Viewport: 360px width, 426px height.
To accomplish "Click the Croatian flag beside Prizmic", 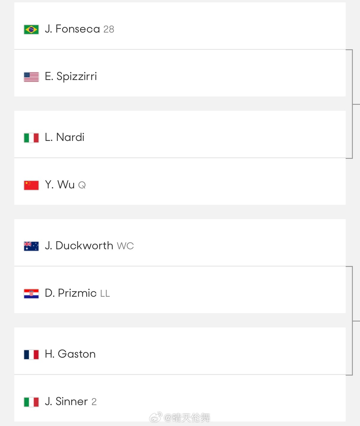I will click(31, 294).
